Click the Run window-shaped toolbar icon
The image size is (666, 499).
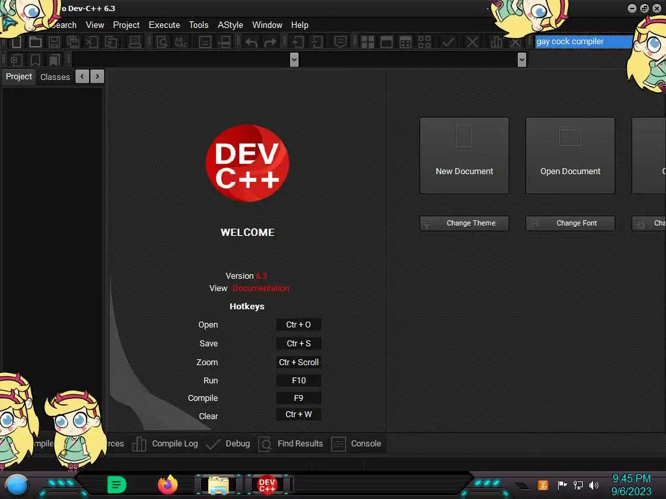[x=386, y=42]
